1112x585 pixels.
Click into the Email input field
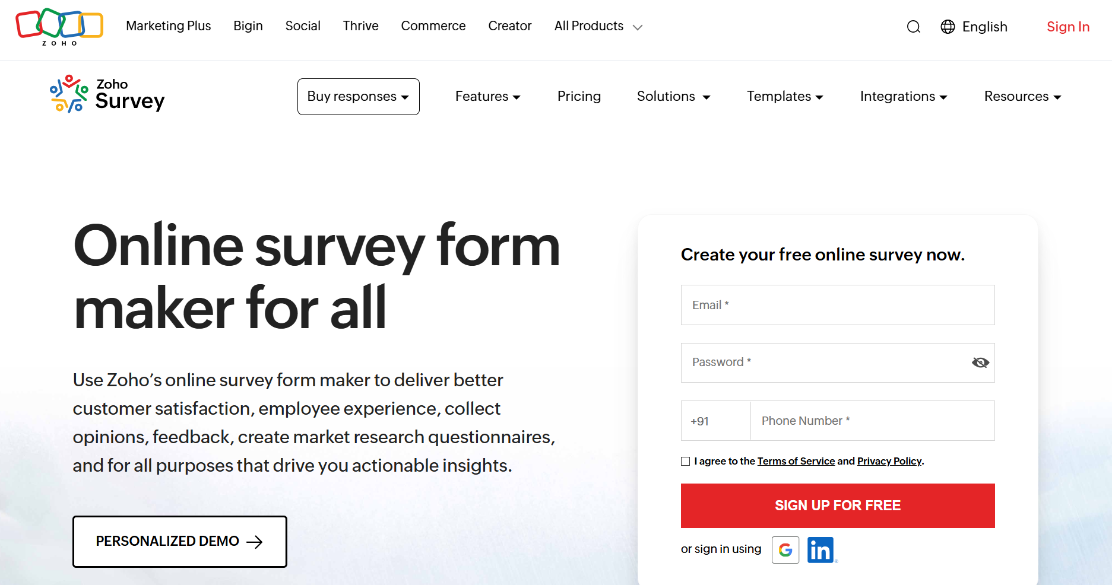pos(837,305)
